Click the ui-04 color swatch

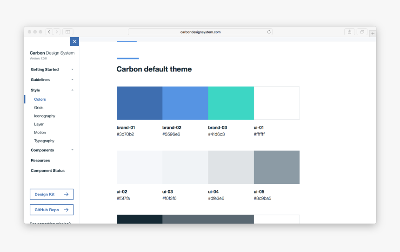pyautogui.click(x=231, y=167)
